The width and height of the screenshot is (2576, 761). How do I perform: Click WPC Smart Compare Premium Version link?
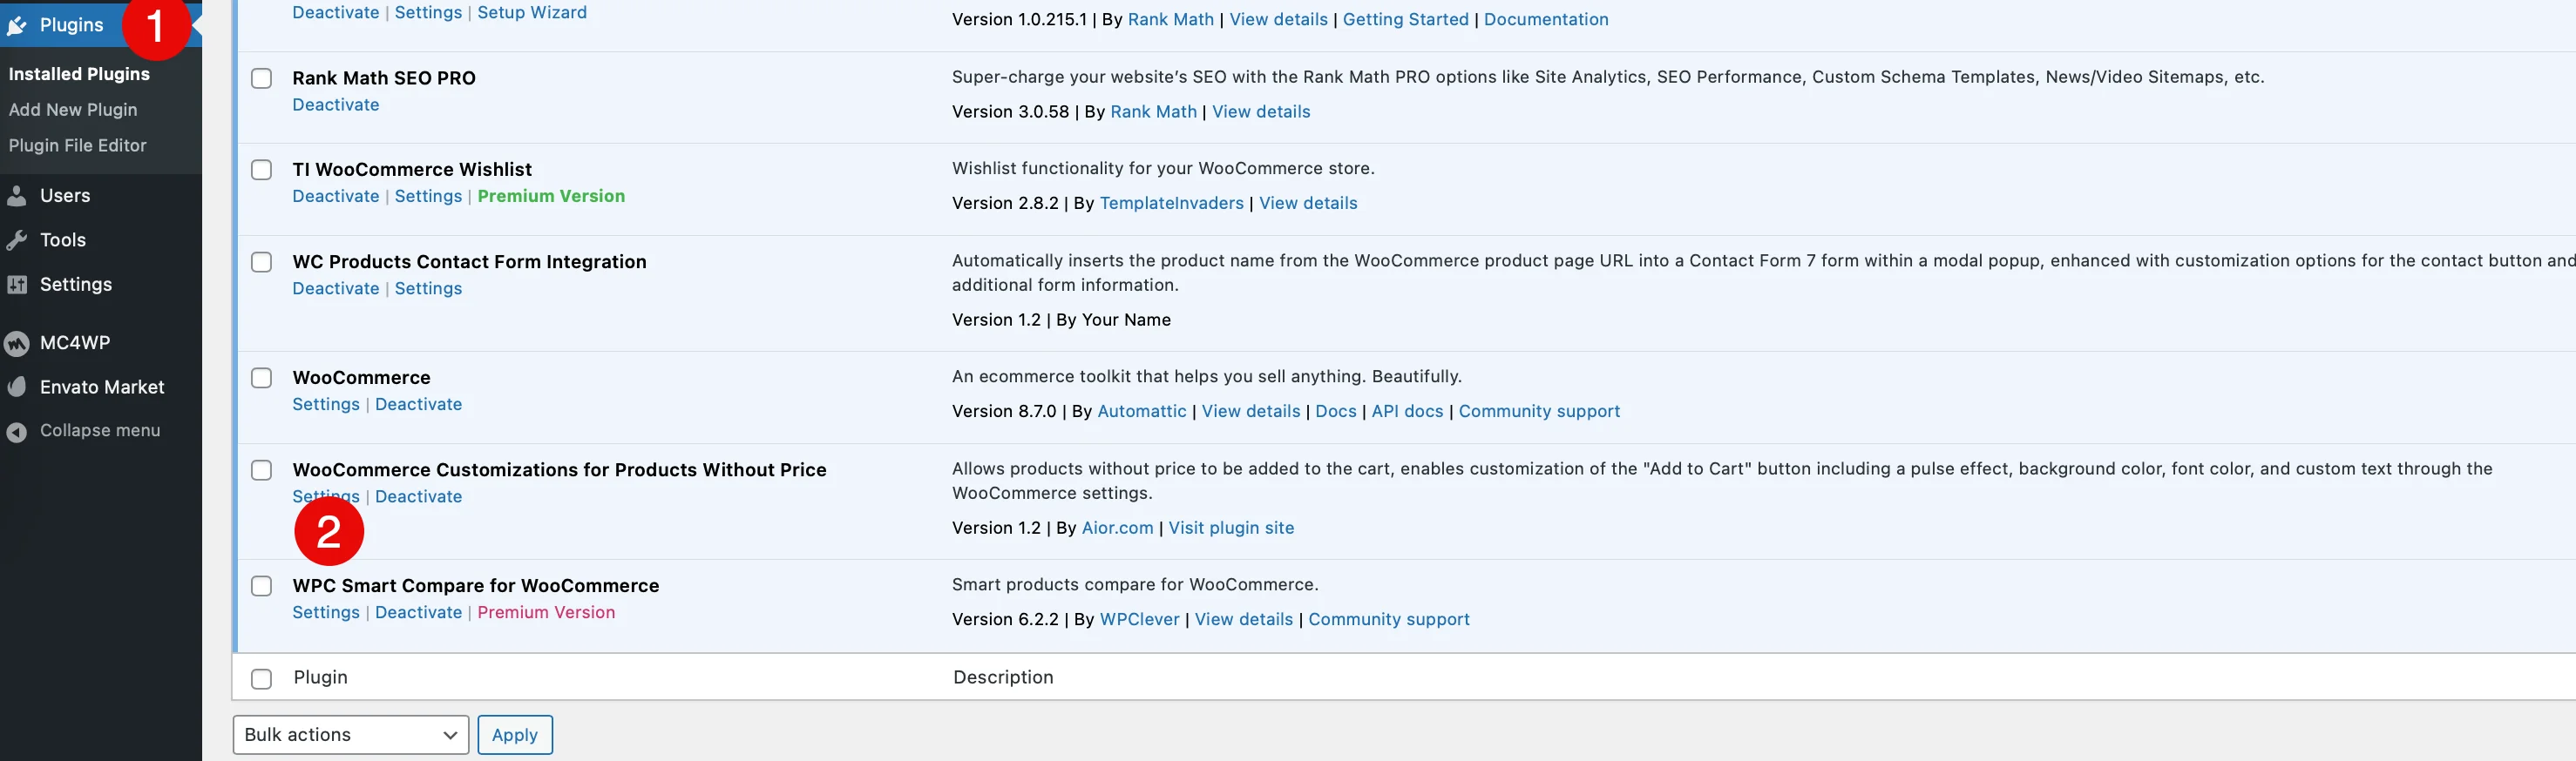[x=546, y=613]
